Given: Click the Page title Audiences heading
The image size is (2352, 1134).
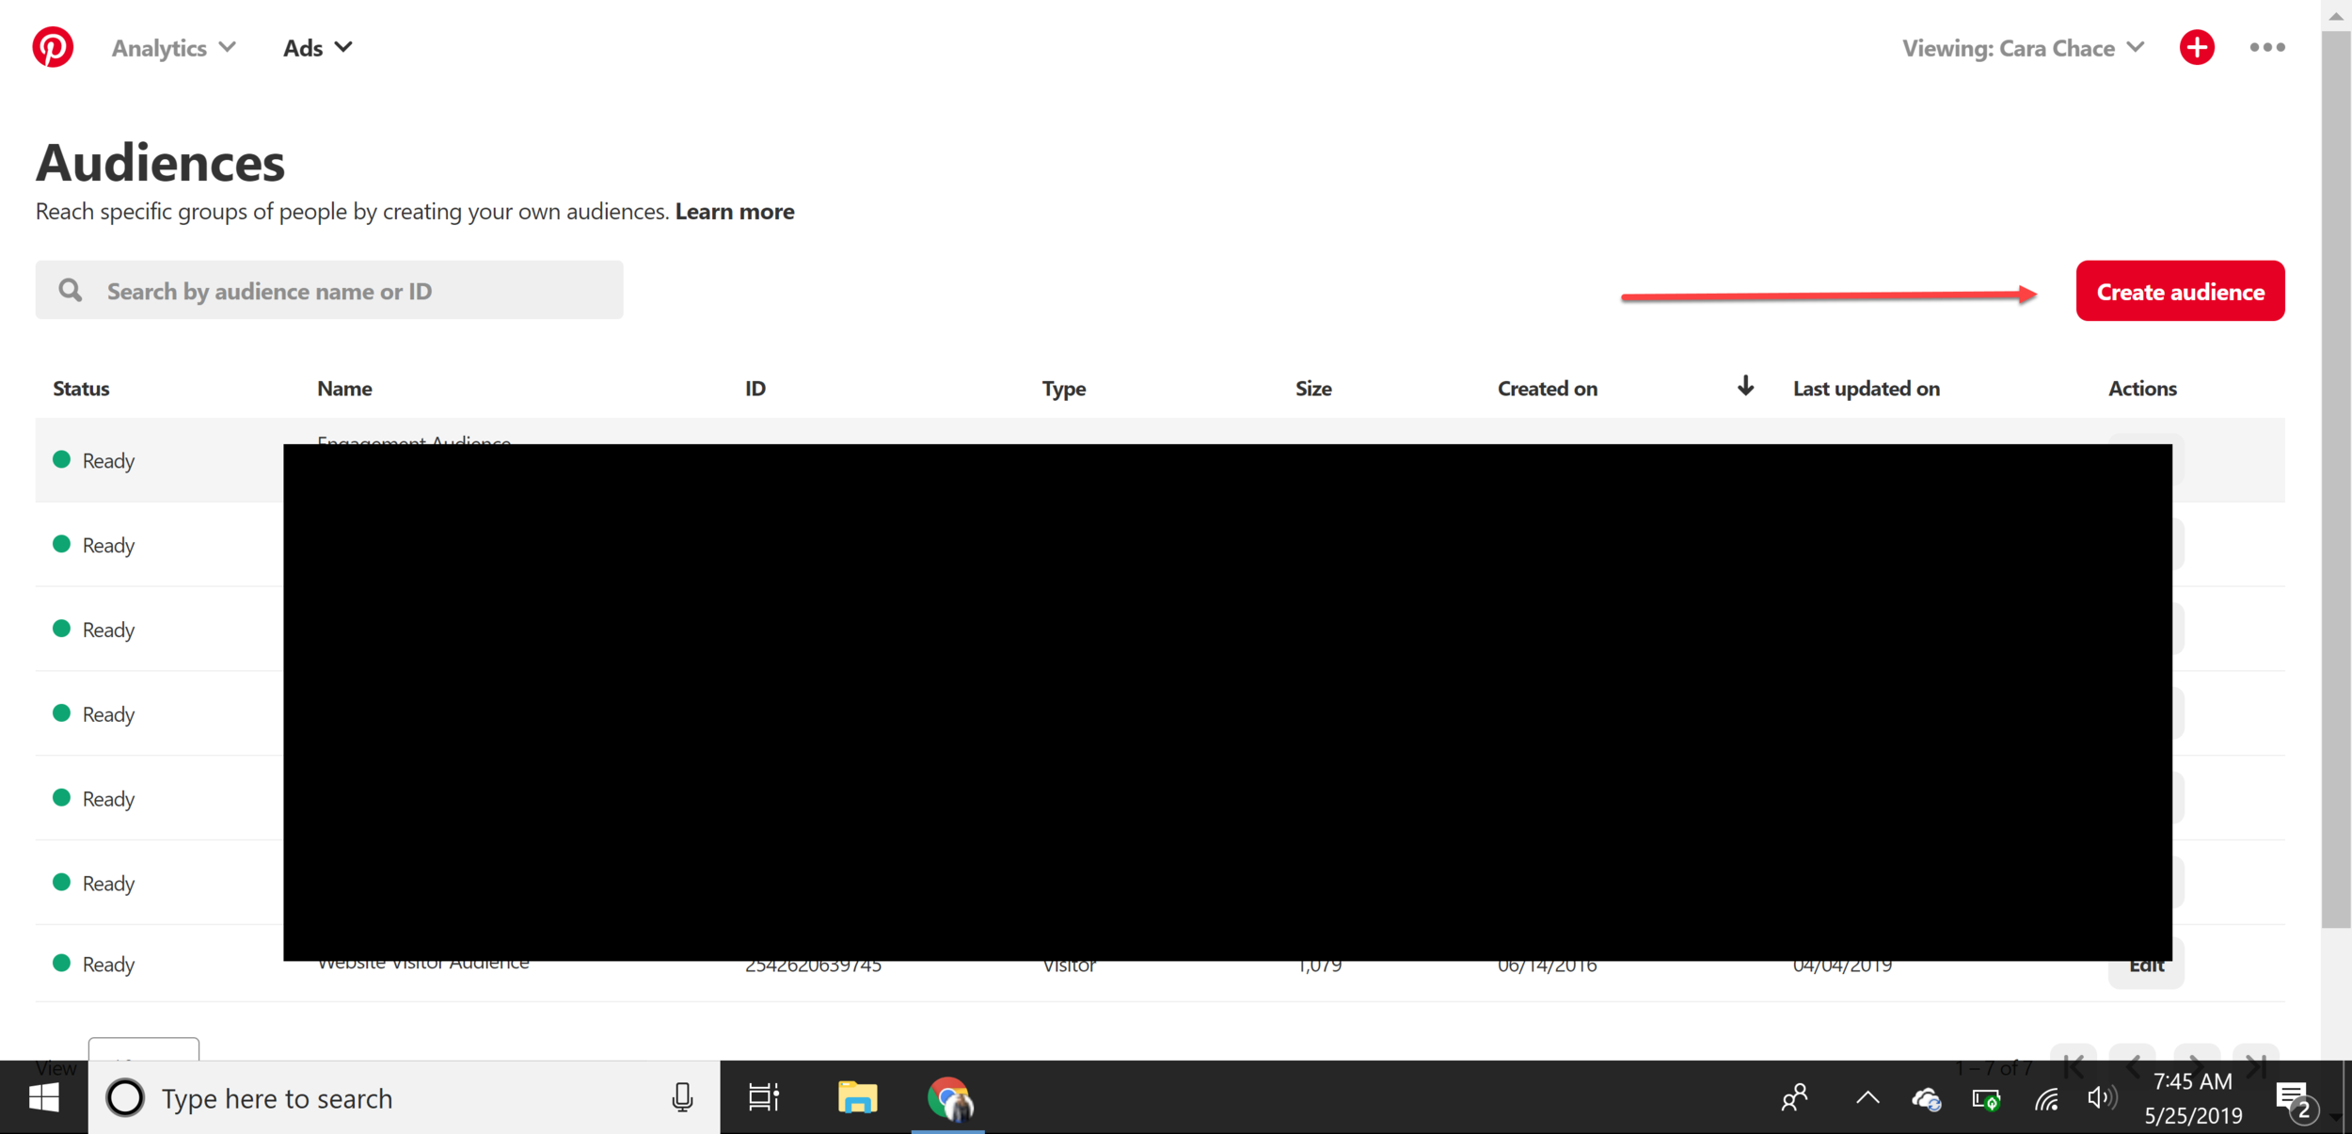Looking at the screenshot, I should point(160,162).
